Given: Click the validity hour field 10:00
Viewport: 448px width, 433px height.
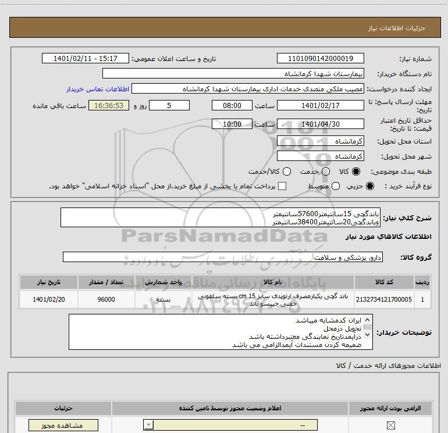Looking at the screenshot, I should [232, 124].
